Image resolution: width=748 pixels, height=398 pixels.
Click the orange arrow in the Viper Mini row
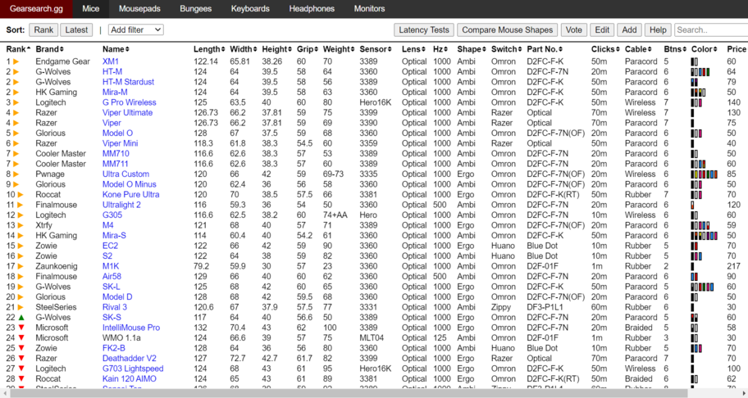coord(16,143)
